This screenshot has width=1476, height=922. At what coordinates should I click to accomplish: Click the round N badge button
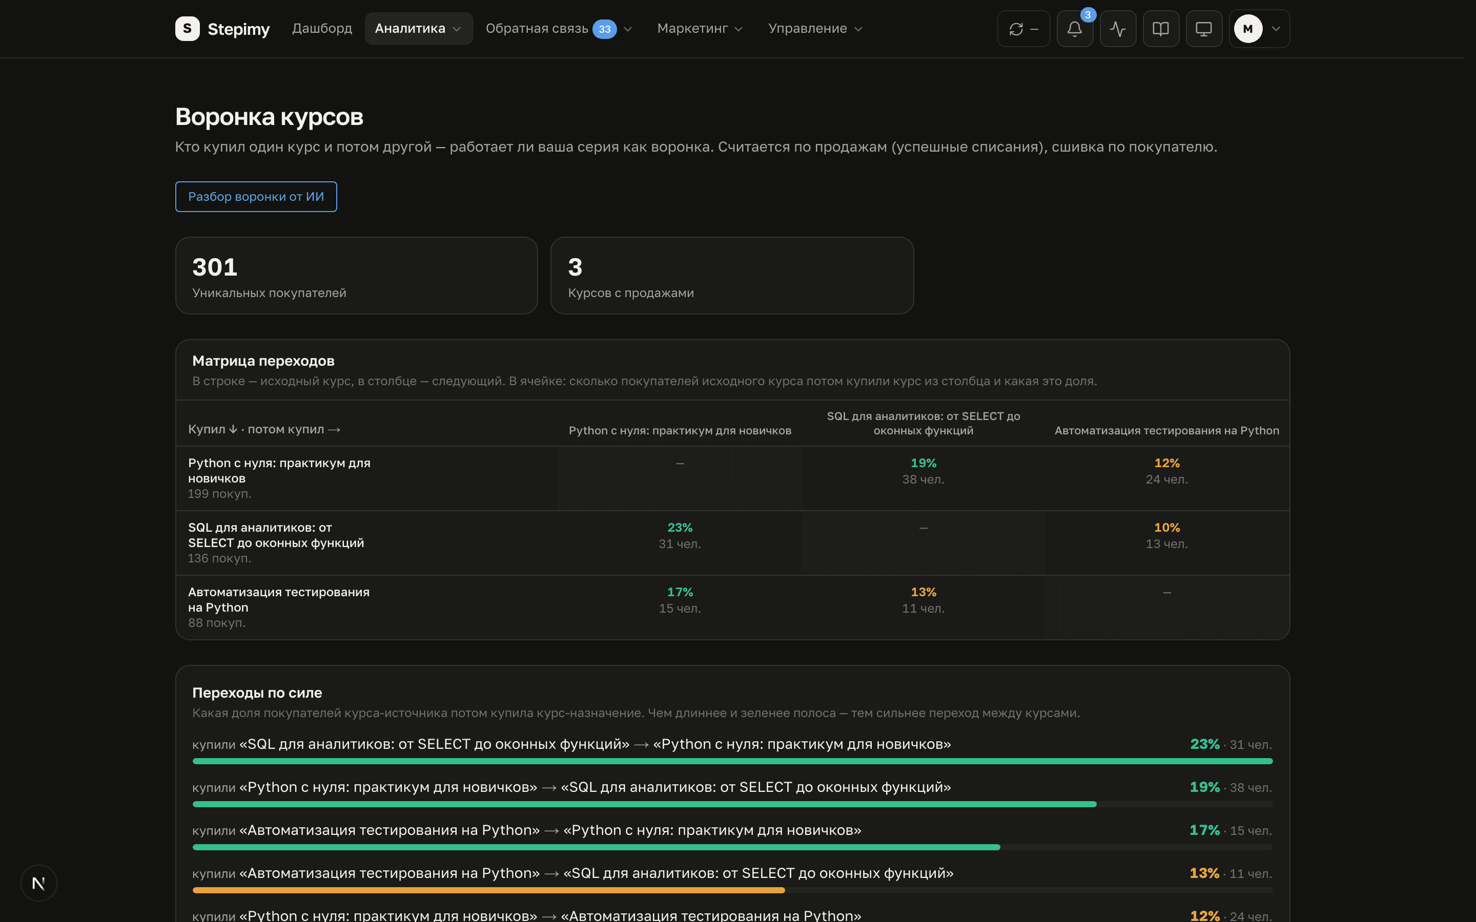pyautogui.click(x=38, y=883)
